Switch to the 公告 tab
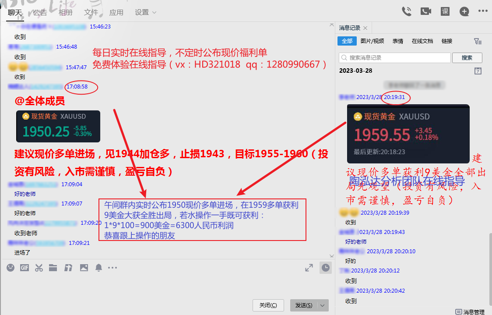This screenshot has width=492, height=315. (x=40, y=13)
